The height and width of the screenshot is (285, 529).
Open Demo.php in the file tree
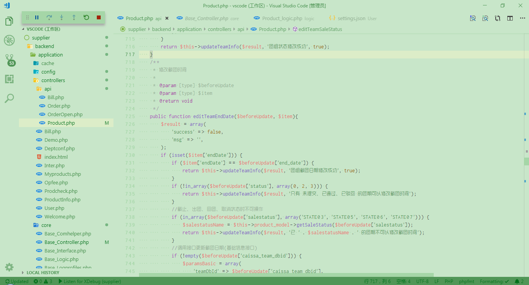pyautogui.click(x=56, y=140)
